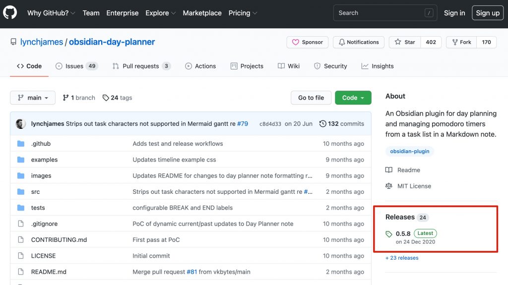Click the images folder icon
508x285 pixels.
[x=21, y=175]
